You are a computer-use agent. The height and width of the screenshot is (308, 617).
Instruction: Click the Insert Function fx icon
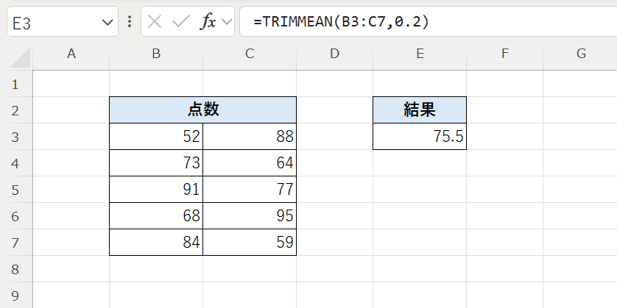click(208, 22)
